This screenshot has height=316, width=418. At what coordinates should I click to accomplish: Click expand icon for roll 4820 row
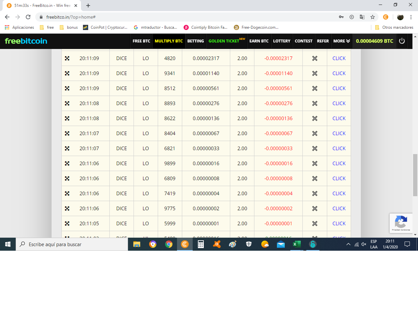[67, 58]
